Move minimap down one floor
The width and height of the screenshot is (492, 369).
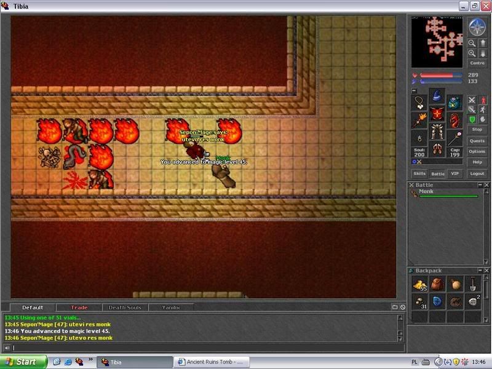tap(483, 54)
